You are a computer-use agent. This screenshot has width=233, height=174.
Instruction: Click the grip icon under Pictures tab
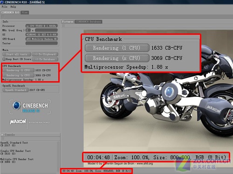(63, 26)
